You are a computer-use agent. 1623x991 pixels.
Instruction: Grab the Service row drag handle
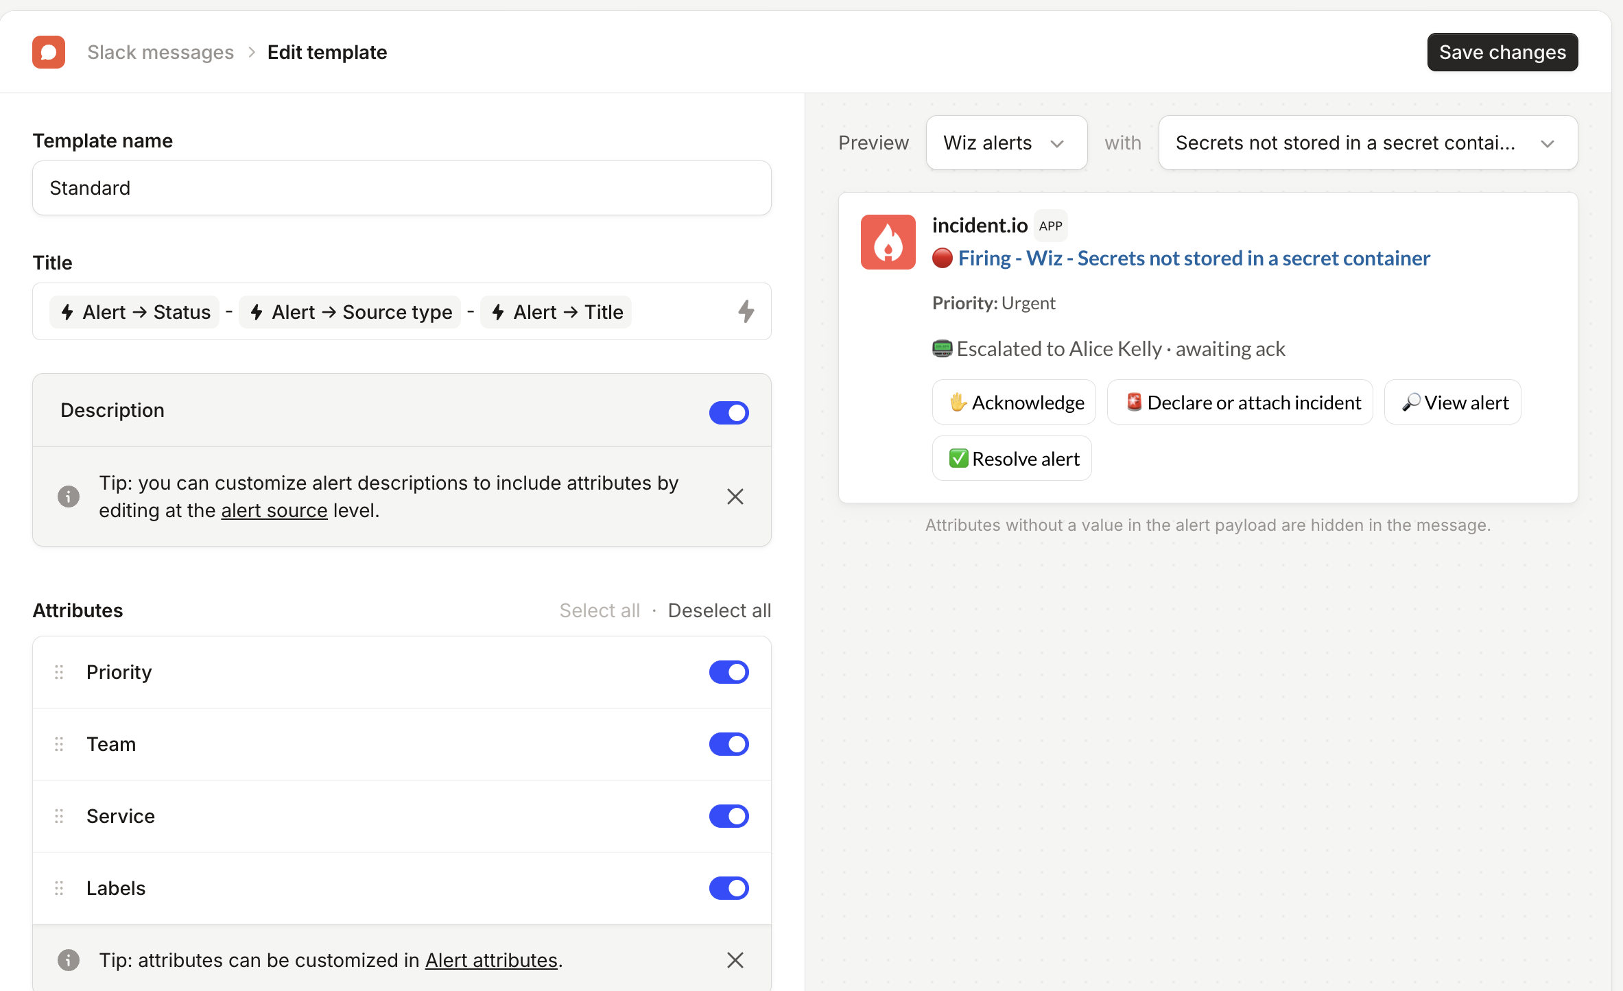click(x=59, y=816)
